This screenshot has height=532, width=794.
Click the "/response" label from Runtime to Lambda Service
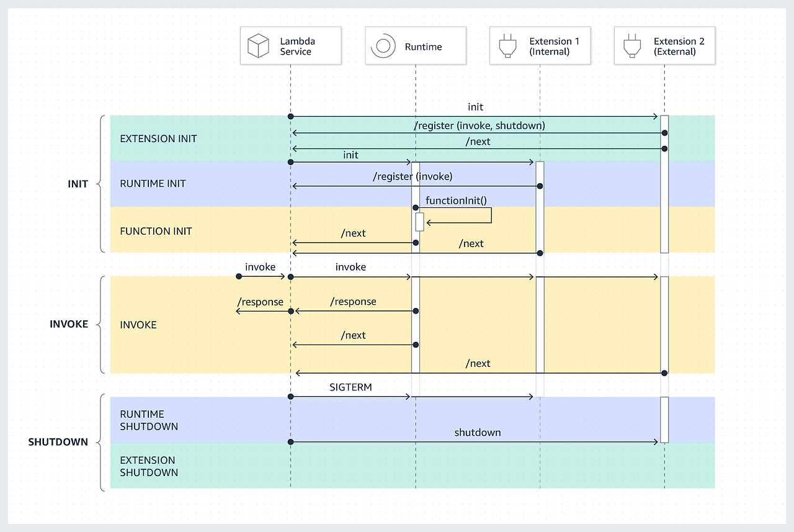click(x=354, y=302)
